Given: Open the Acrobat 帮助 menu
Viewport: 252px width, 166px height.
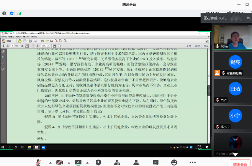Looking at the screenshot, I should coord(34,37).
